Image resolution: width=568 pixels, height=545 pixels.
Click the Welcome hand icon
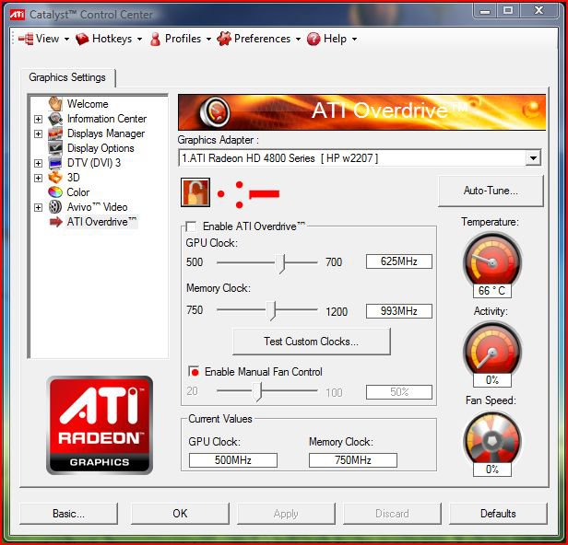pos(55,104)
